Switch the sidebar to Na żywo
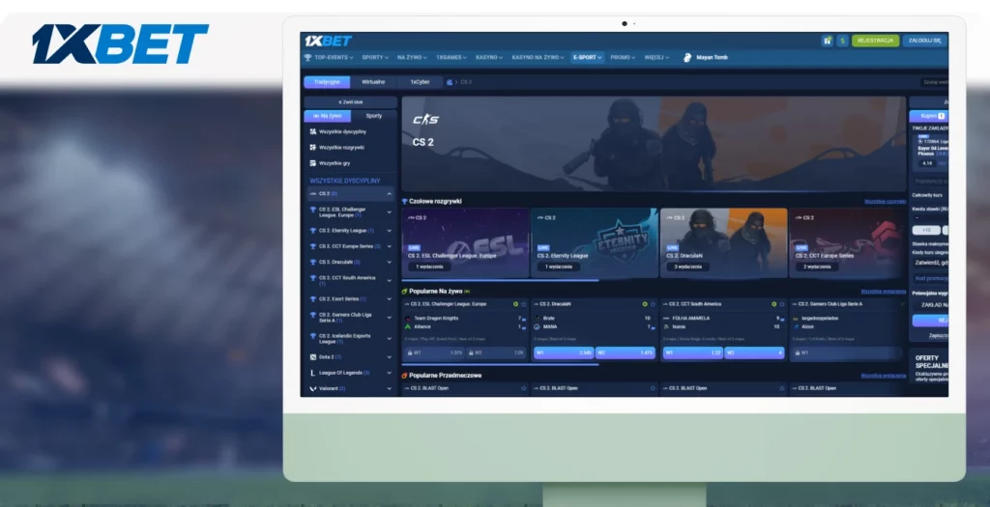 [328, 116]
